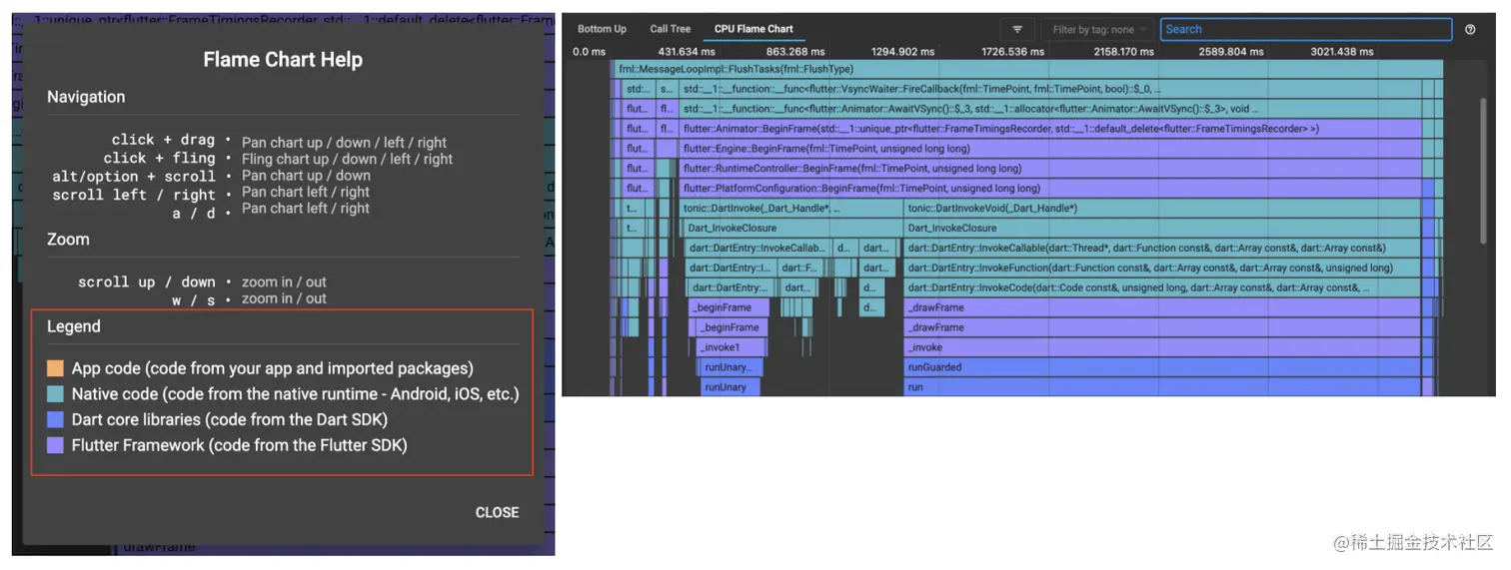Viewport: 1511px width, 570px height.
Task: Click the 'Flutter Framework' legend description
Action: (x=240, y=445)
